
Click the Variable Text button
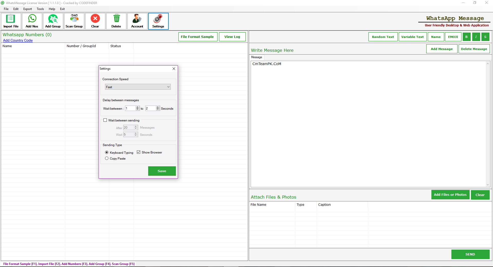(x=413, y=37)
